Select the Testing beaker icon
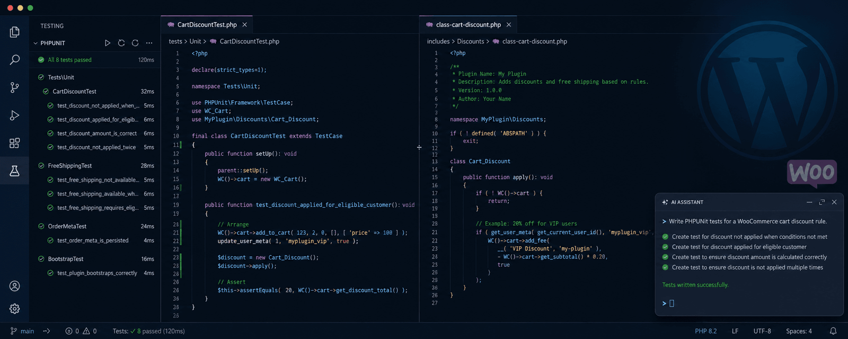The width and height of the screenshot is (848, 339). [15, 171]
